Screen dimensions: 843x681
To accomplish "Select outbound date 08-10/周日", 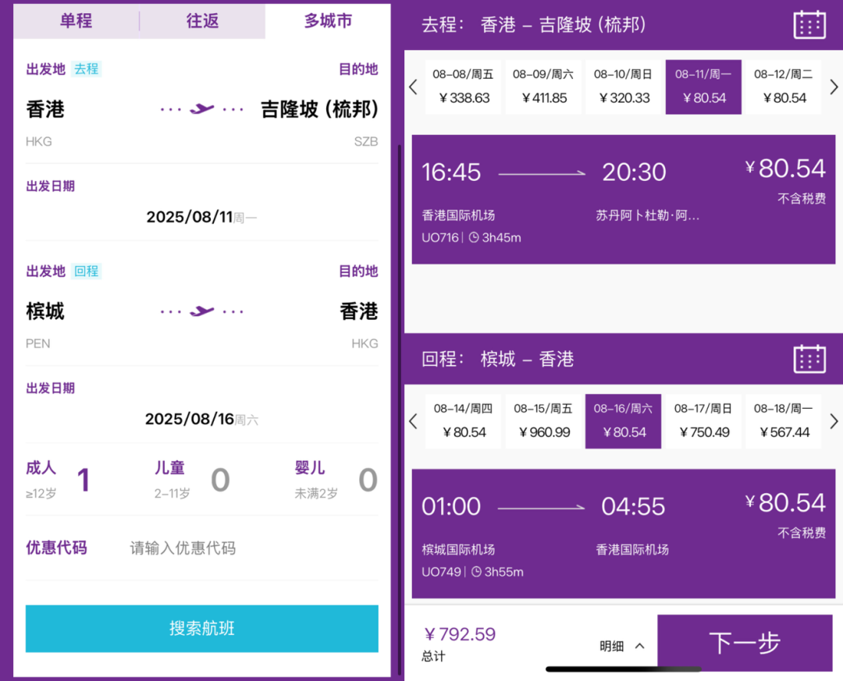I will [623, 87].
